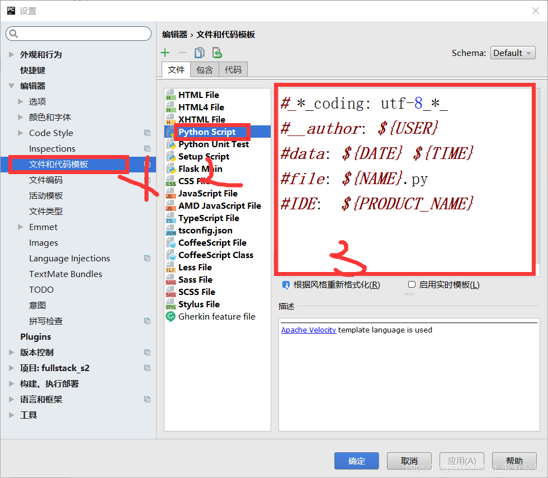This screenshot has width=548, height=478.
Task: Collapse the 编辑器 tree node
Action: (x=12, y=86)
